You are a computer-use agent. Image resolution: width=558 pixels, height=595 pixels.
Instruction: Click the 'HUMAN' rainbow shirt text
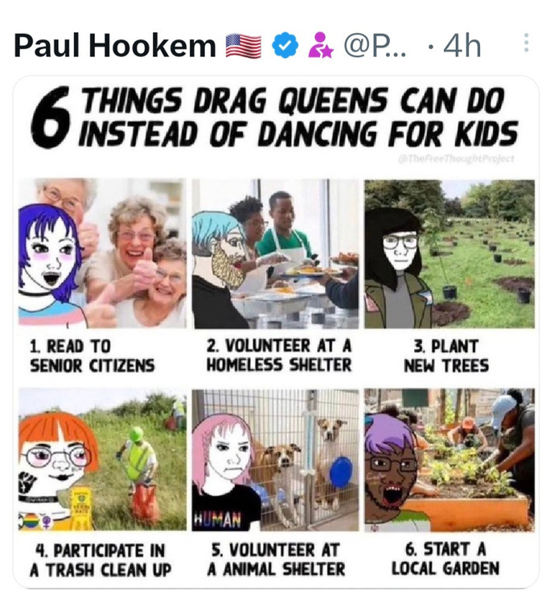click(x=218, y=519)
